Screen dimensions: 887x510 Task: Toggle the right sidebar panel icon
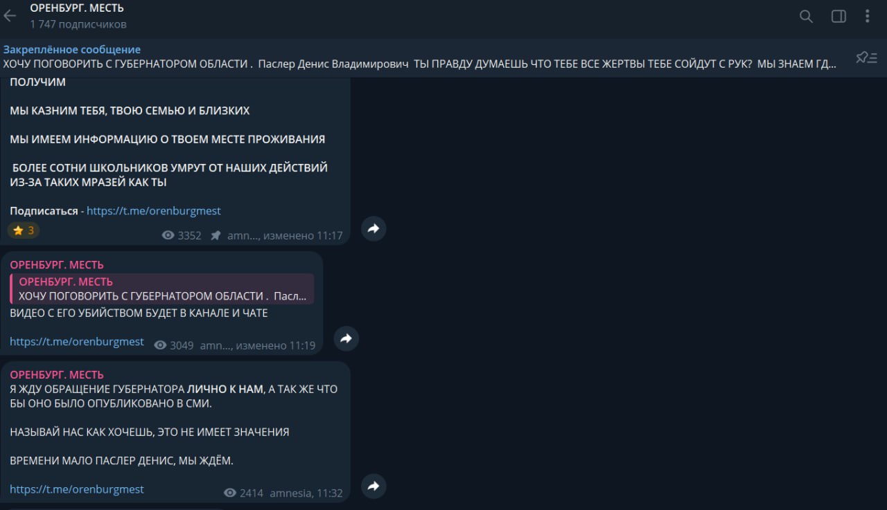[x=838, y=16]
